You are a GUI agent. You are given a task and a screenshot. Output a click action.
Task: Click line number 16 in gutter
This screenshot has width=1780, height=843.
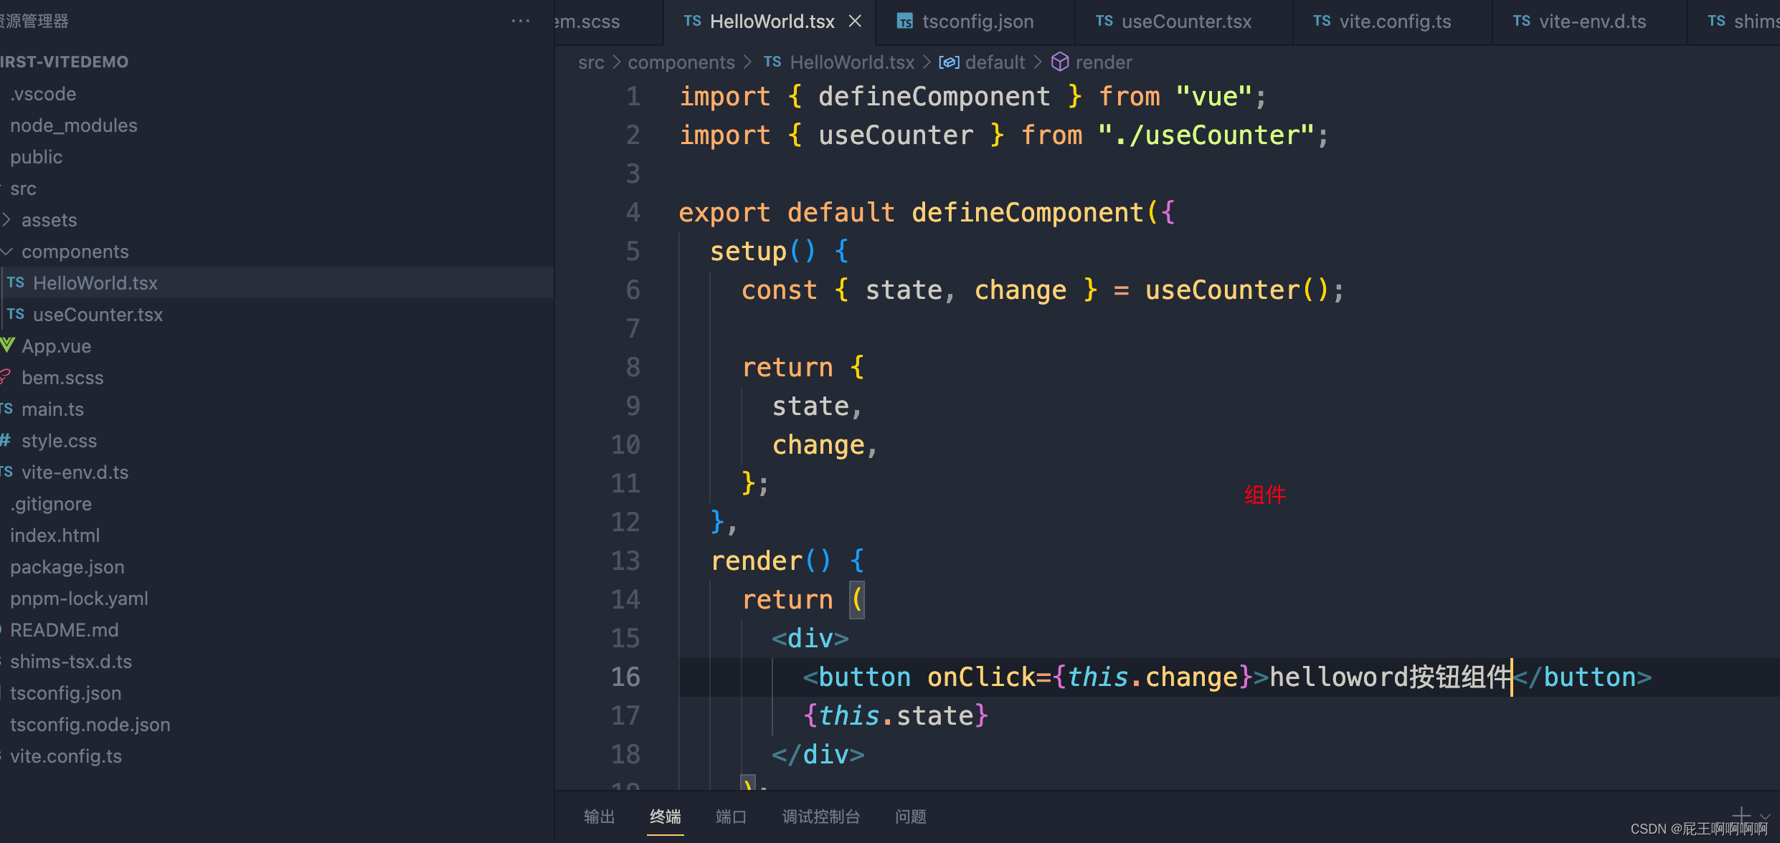tap(625, 677)
